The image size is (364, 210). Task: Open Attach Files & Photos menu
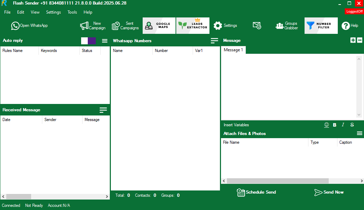tap(359, 133)
